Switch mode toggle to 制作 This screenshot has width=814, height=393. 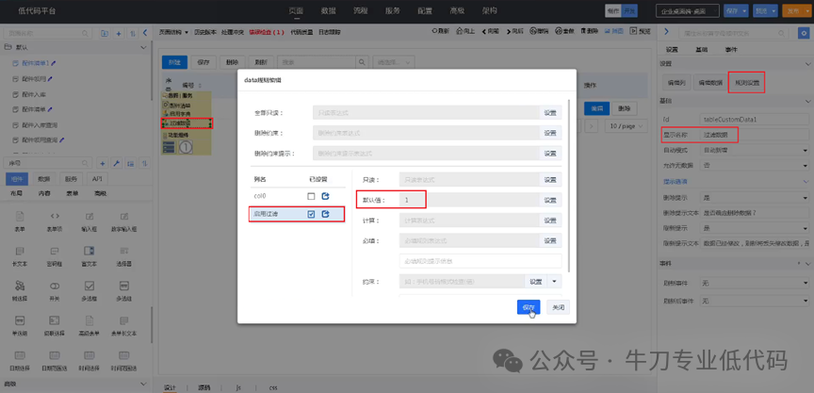click(613, 11)
